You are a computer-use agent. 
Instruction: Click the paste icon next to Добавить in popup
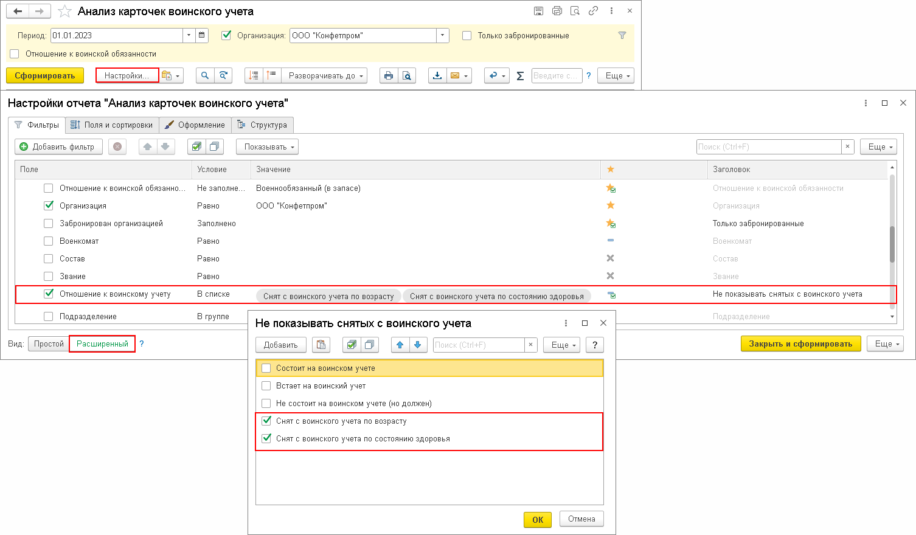[321, 345]
